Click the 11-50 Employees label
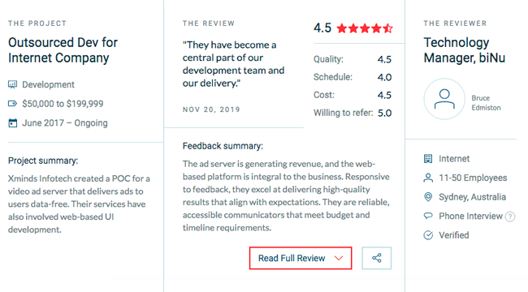 coord(473,178)
